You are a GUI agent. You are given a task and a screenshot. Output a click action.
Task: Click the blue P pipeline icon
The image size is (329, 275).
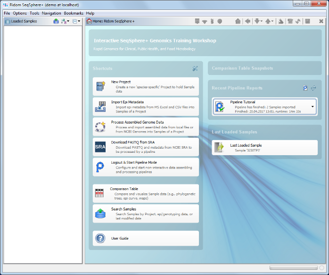[x=100, y=167]
